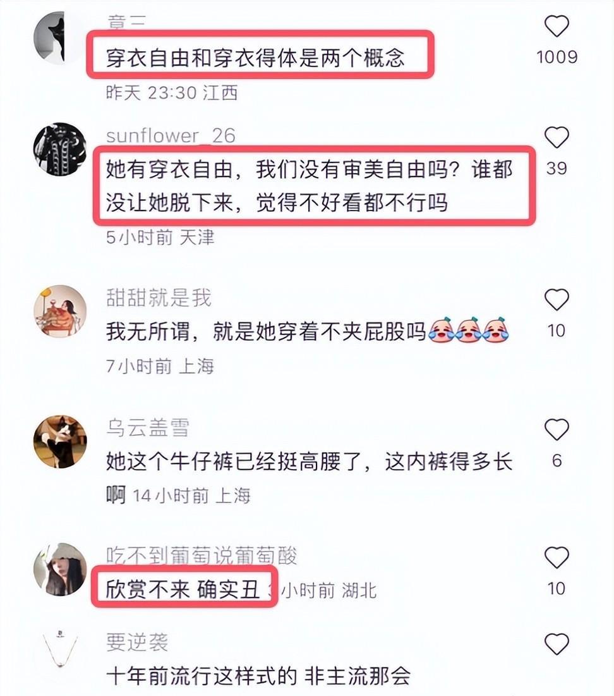Tap the 1009 like count
This screenshot has height=696, width=614.
pyautogui.click(x=557, y=57)
